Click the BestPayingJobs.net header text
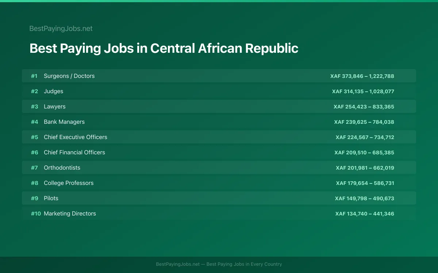 click(x=61, y=28)
